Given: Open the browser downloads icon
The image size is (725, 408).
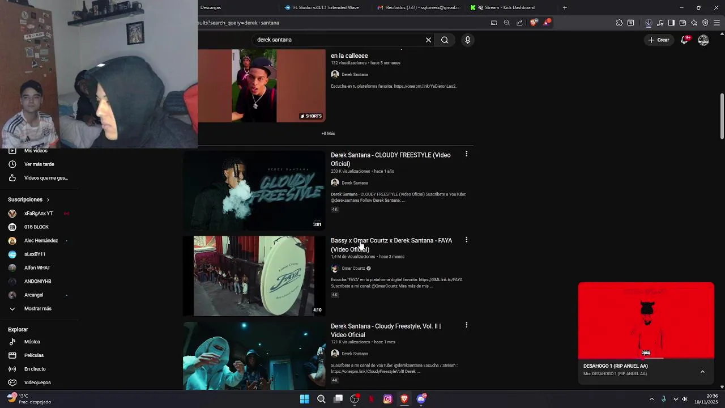Looking at the screenshot, I should pos(649,23).
